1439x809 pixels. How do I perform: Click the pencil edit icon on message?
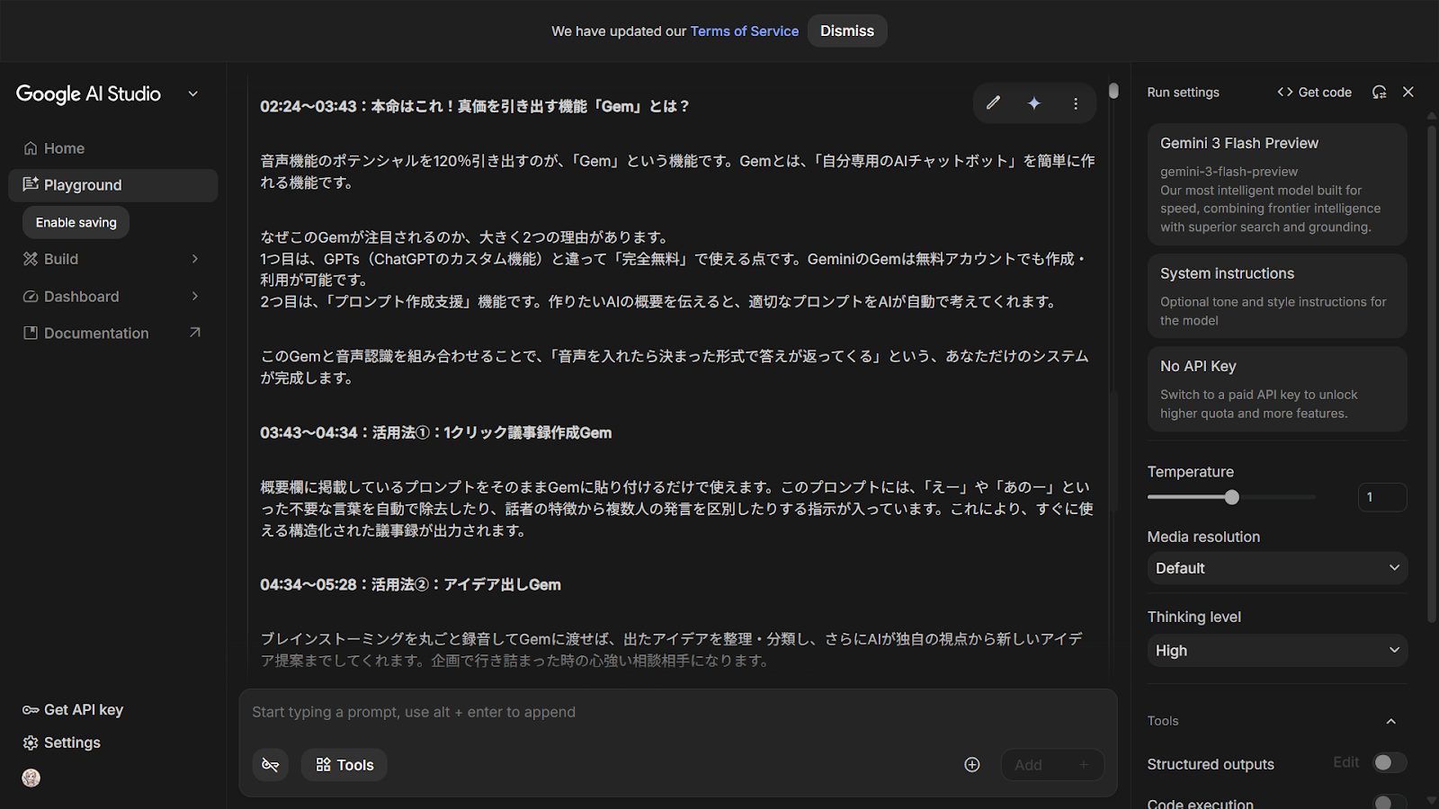[x=993, y=103]
